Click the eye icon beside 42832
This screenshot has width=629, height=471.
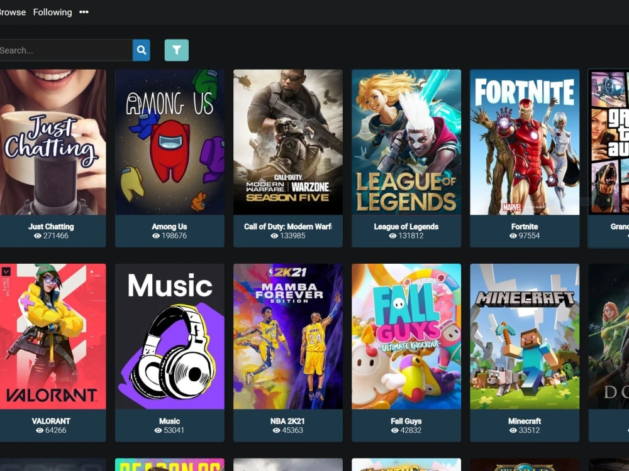395,431
